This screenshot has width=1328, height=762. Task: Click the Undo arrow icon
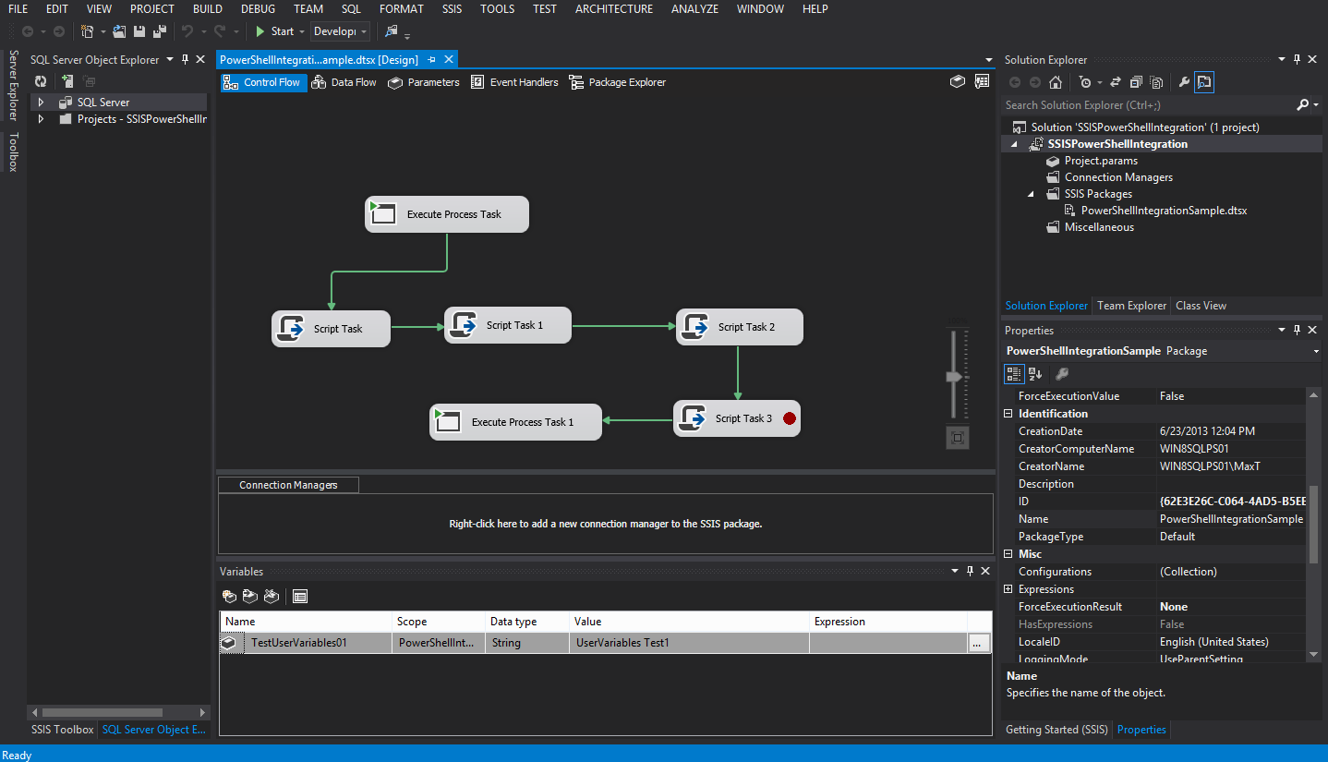pyautogui.click(x=187, y=31)
